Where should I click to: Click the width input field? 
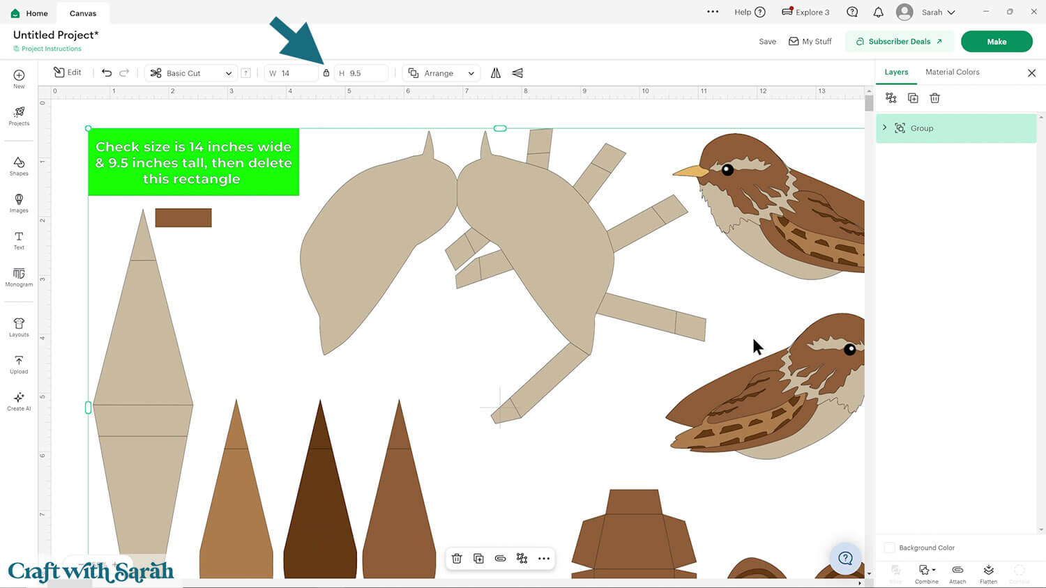291,73
